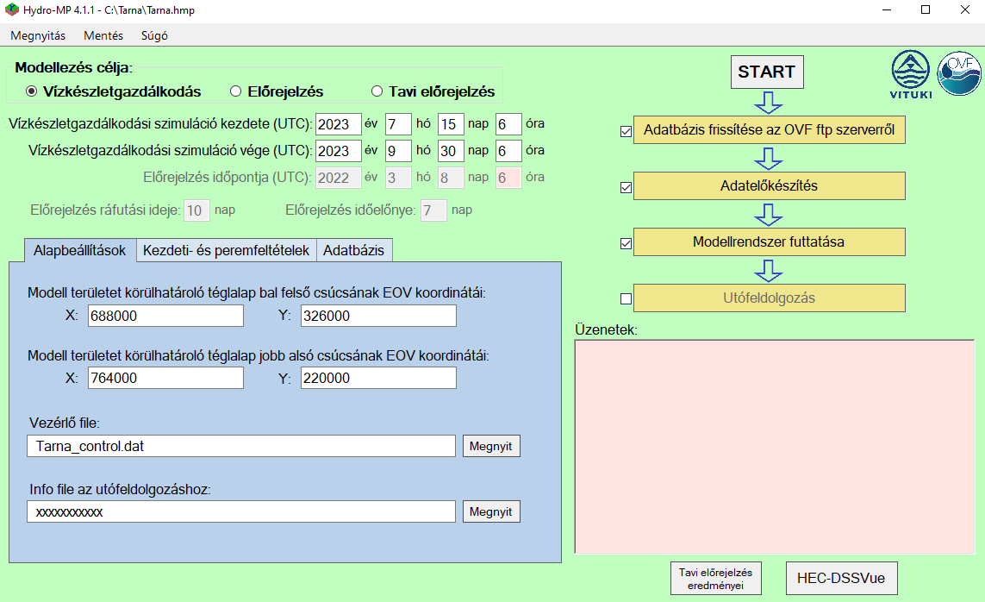Click the OVF logo icon

pos(958,74)
